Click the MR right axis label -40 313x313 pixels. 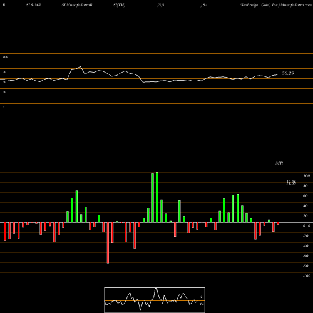pos(305,246)
